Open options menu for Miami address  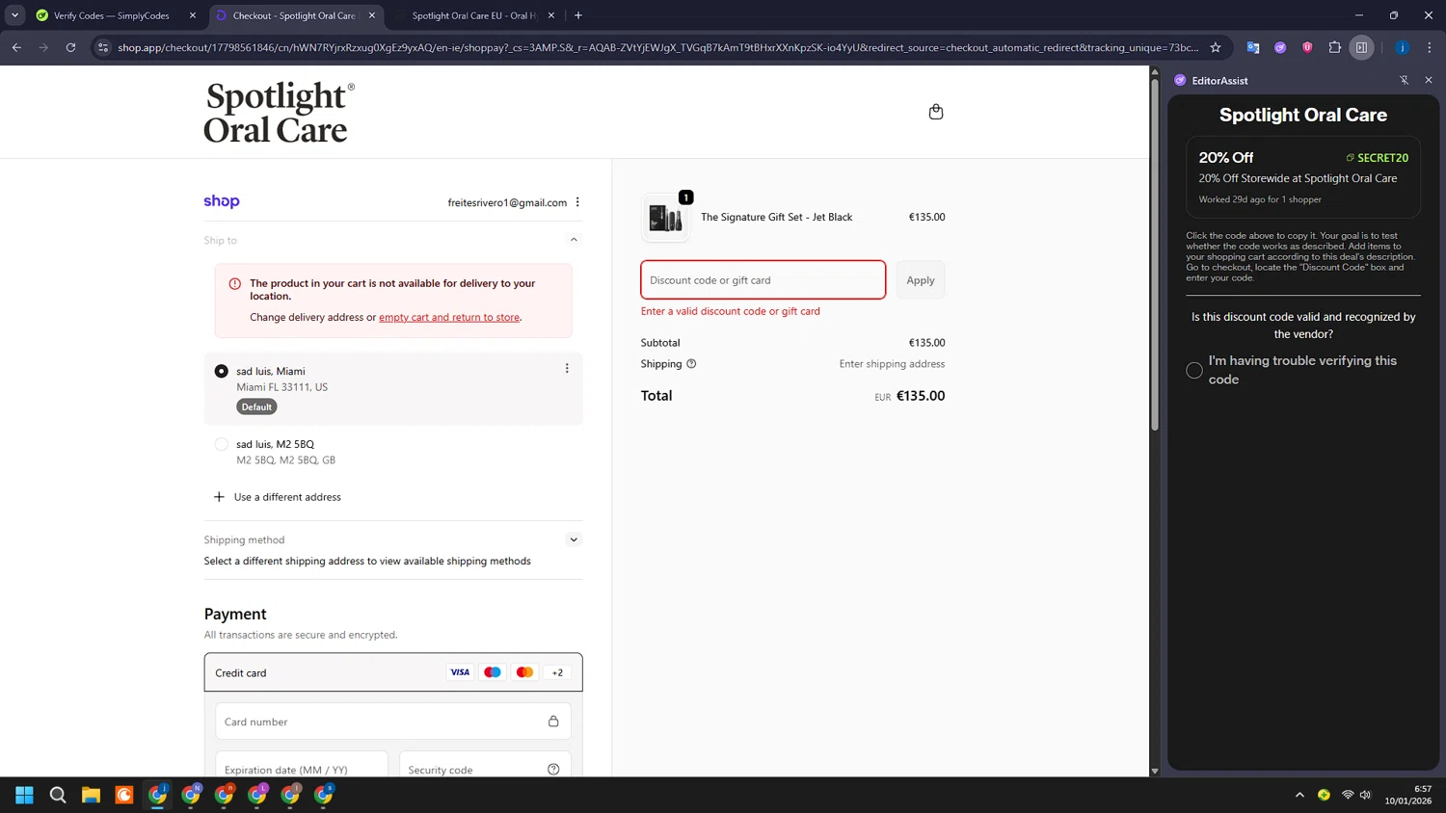567,368
